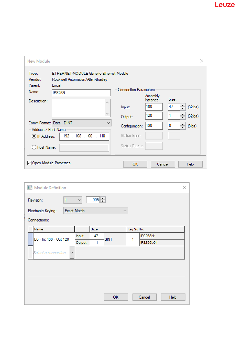
Task: Click the Name column header
Action: tap(54, 229)
